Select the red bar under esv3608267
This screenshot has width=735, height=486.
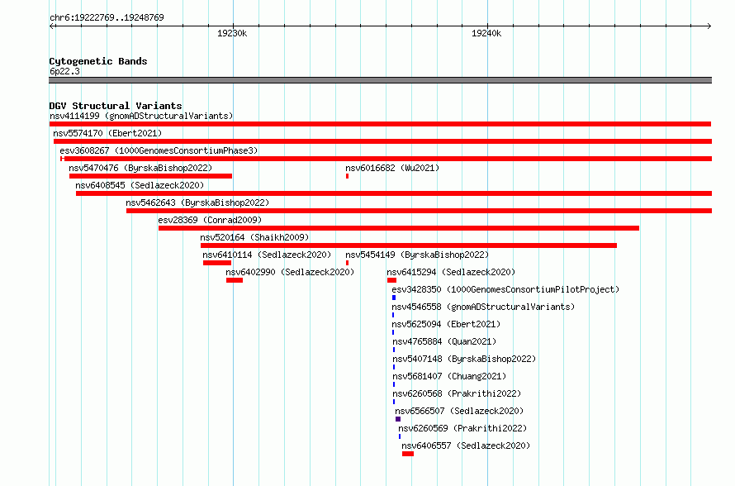386,159
